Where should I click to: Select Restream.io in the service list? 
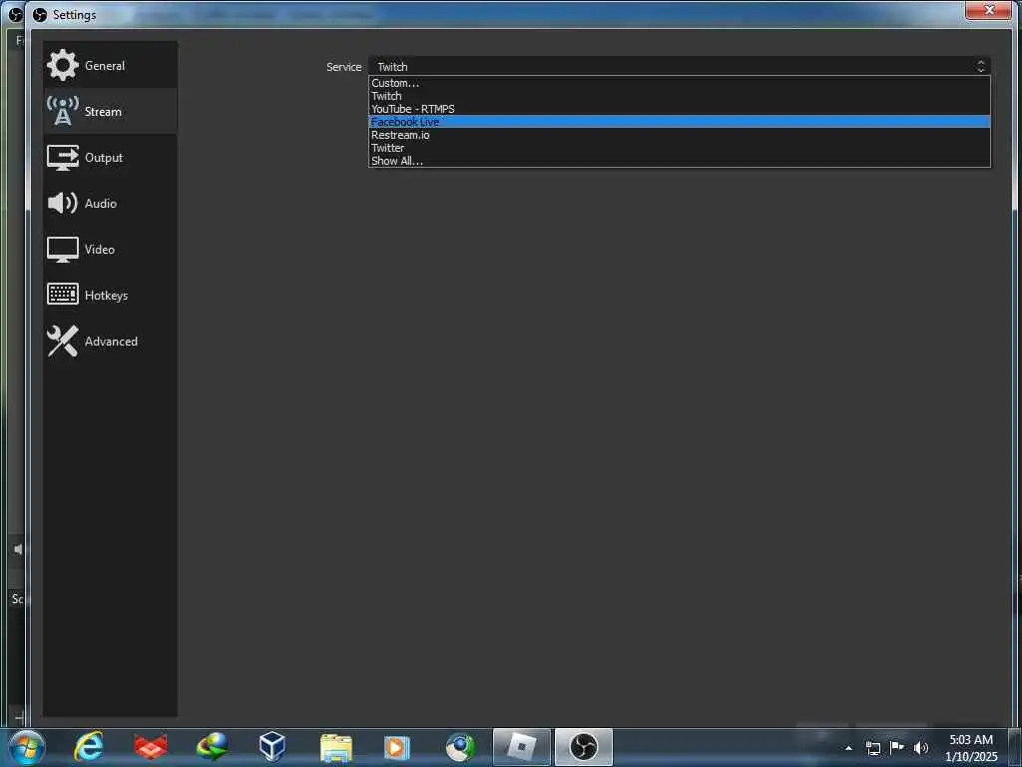pos(679,135)
